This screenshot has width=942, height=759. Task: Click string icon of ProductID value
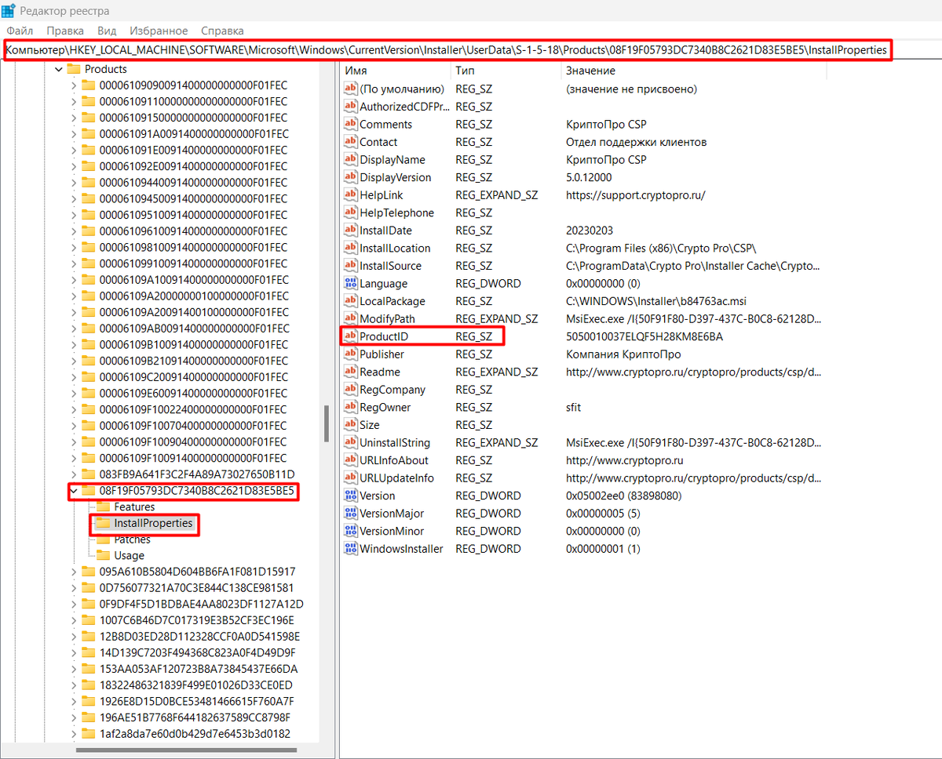click(x=351, y=336)
